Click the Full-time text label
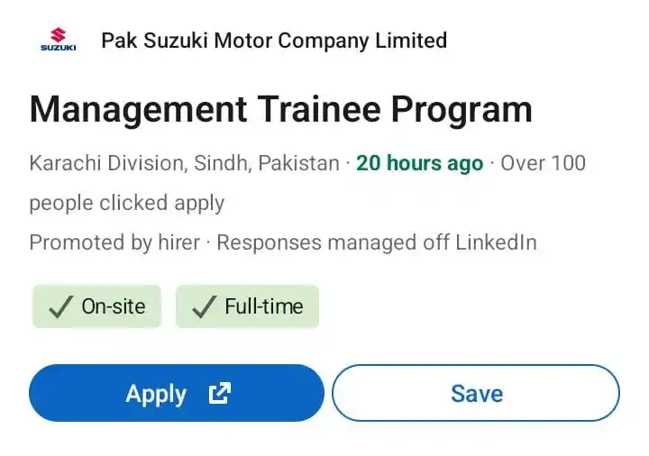The height and width of the screenshot is (456, 649). [264, 306]
